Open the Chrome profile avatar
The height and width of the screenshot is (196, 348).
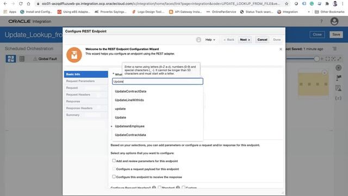(335, 4)
